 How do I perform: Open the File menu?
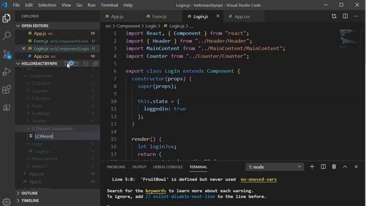(x=17, y=5)
